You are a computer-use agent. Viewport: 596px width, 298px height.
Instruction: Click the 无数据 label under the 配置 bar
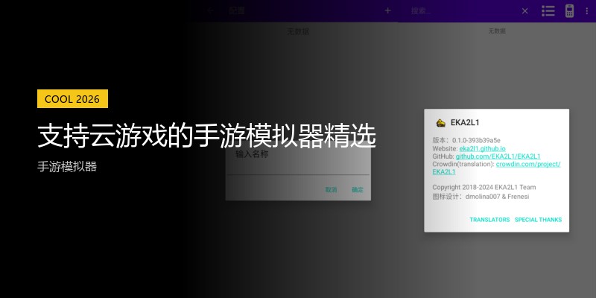click(x=298, y=31)
